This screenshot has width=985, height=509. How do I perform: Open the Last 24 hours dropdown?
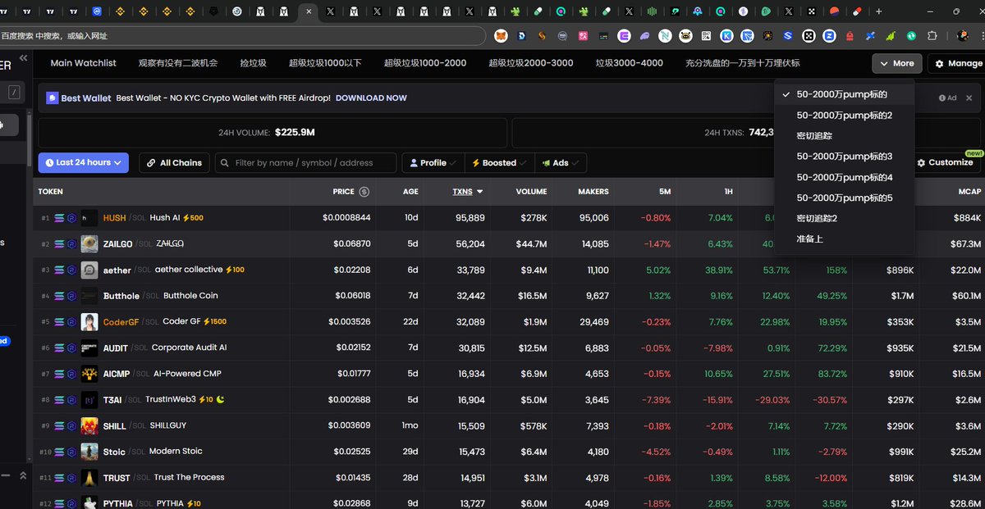(x=83, y=162)
